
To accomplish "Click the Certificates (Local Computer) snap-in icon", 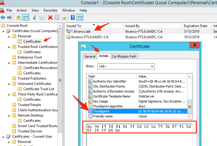I will (x=8, y=31).
